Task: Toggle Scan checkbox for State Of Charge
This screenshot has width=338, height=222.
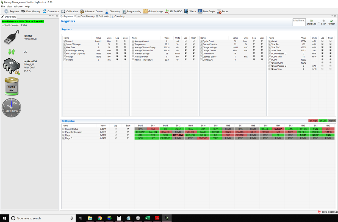Action: [125, 44]
